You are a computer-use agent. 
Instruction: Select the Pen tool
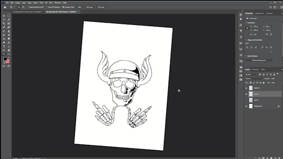pyautogui.click(x=9, y=43)
